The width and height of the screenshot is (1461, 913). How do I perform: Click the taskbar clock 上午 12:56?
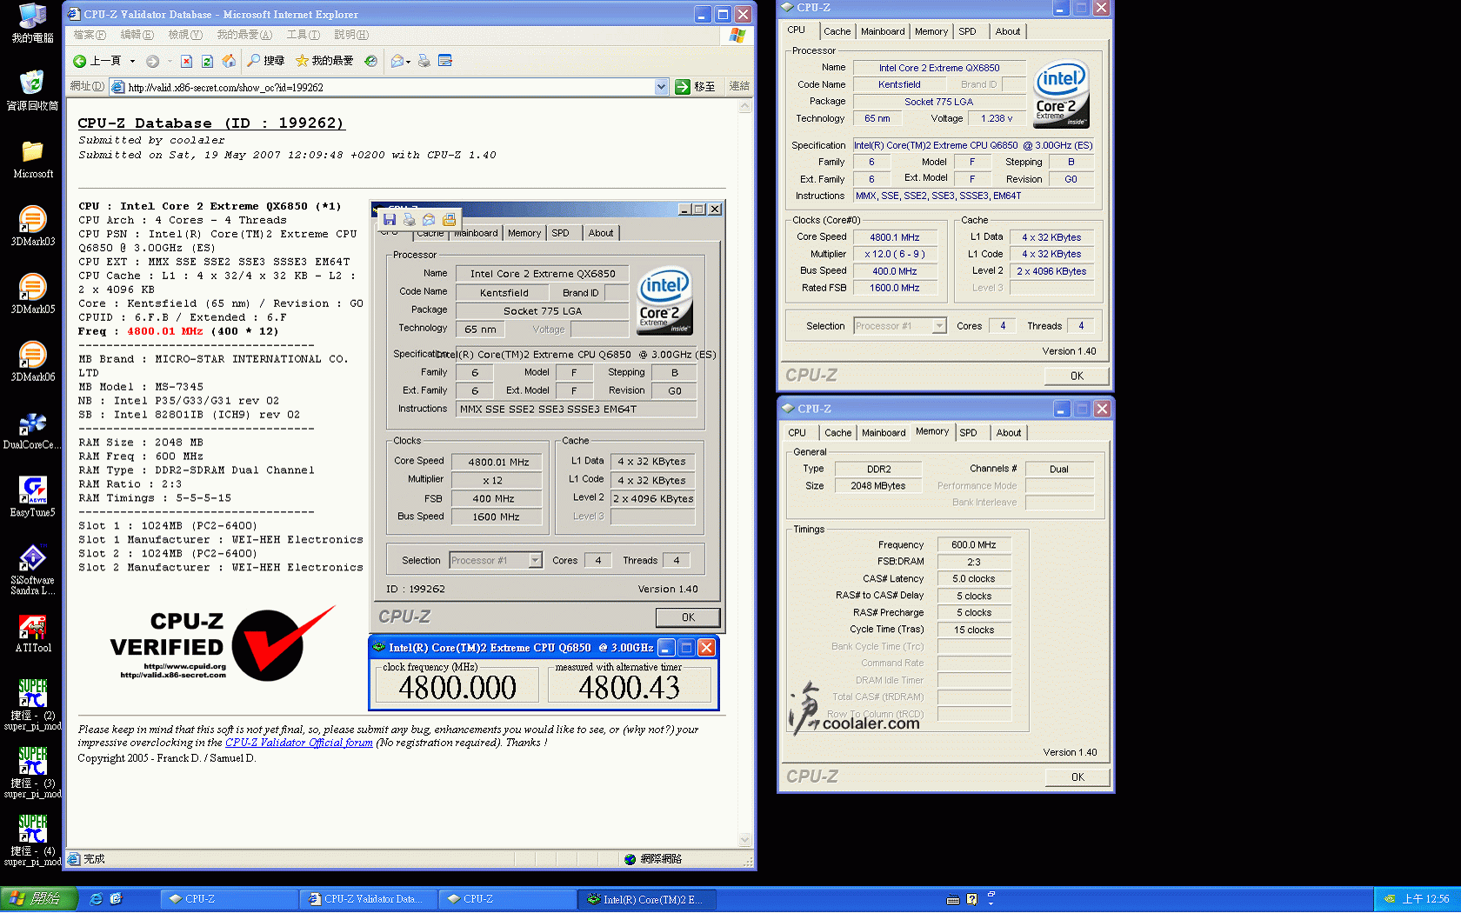[1425, 899]
